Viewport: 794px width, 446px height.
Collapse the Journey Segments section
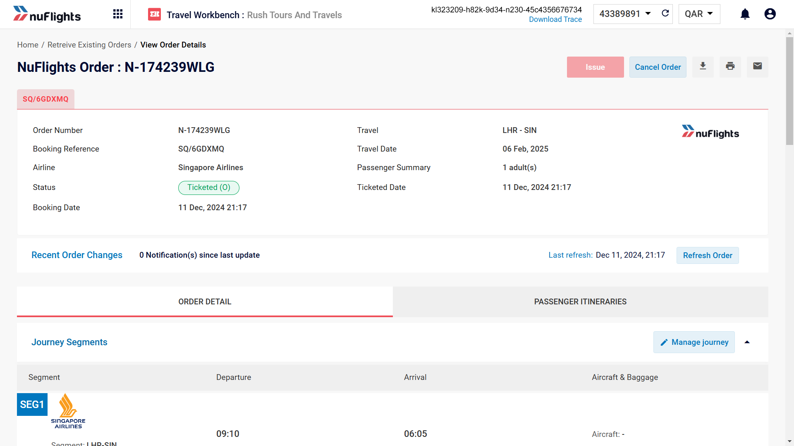[x=747, y=342]
